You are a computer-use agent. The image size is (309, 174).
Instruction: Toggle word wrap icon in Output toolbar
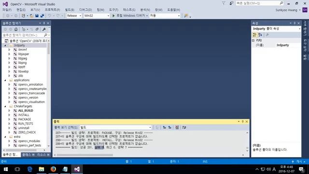pyautogui.click(x=184, y=127)
